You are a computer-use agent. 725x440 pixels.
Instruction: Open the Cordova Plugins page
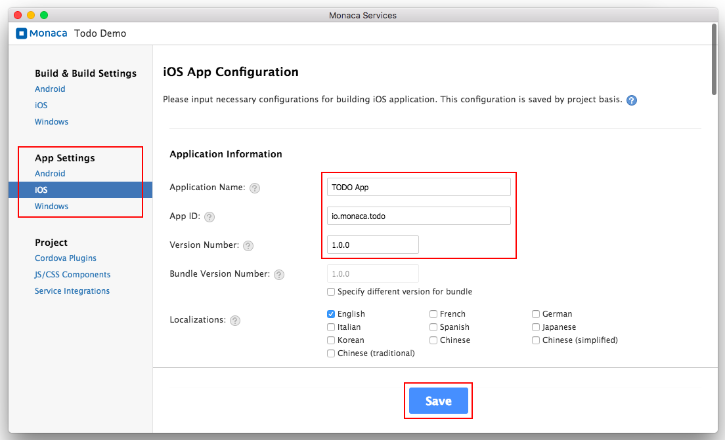(x=66, y=258)
